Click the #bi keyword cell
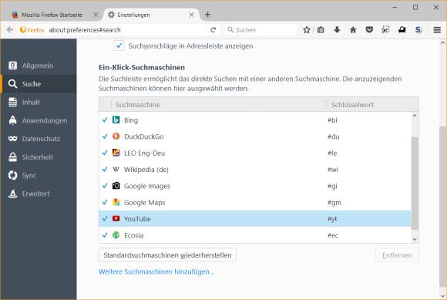 click(x=332, y=120)
